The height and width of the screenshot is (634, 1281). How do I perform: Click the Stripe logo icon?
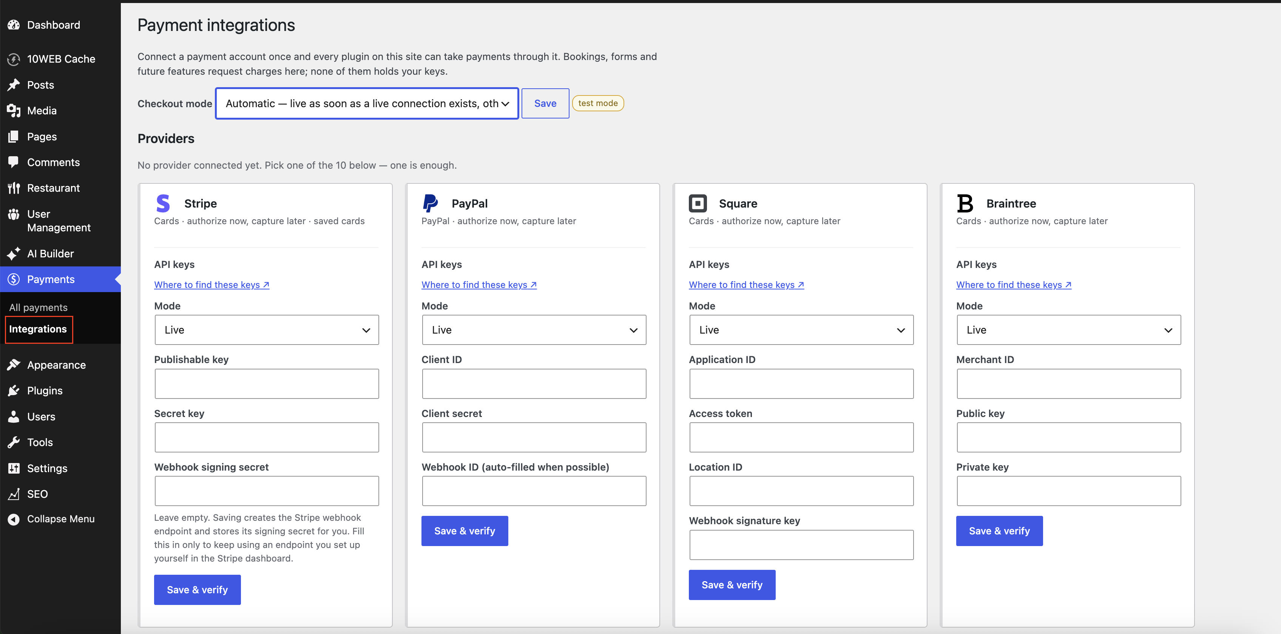pos(163,203)
